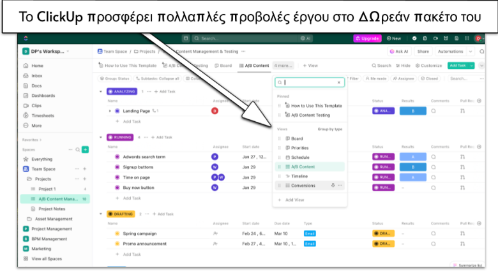Open the Add Task dropdown arrow
The height and width of the screenshot is (280, 498).
472,66
